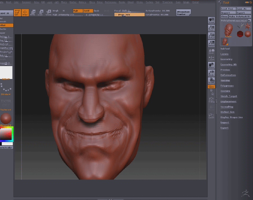The width and height of the screenshot is (253, 200).
Task: Open the Preferences menu
Action: coord(110,2)
